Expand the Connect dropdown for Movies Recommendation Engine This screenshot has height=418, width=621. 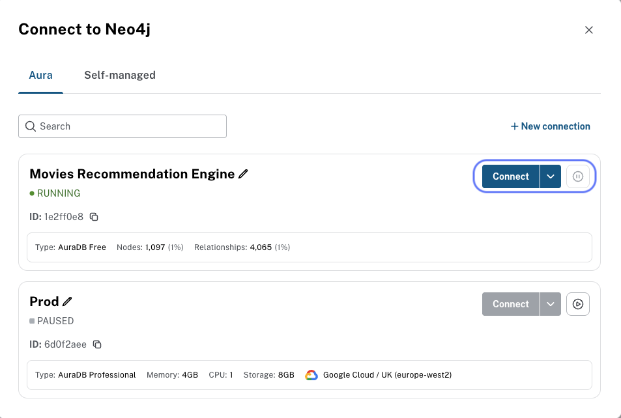click(551, 176)
